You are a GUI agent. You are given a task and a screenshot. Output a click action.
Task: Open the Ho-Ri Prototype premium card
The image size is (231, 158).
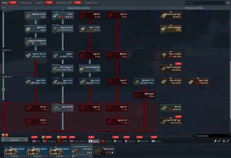[171, 29]
